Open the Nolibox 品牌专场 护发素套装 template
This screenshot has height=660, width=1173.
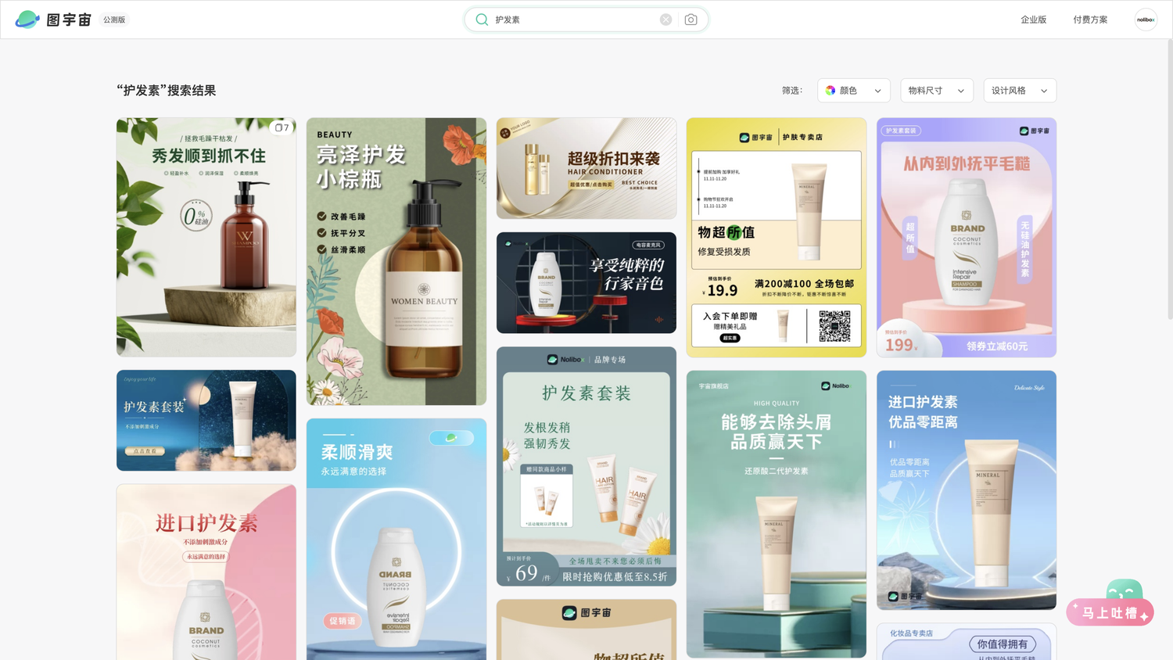pyautogui.click(x=586, y=466)
